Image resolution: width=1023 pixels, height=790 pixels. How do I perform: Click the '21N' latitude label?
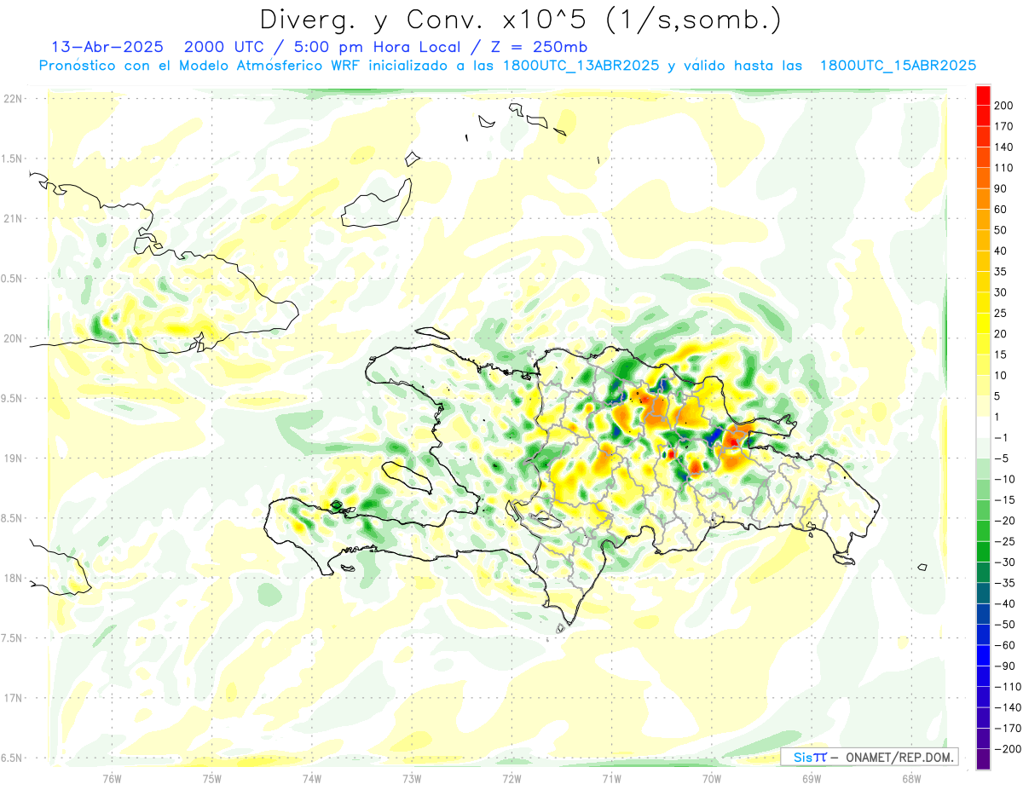click(x=12, y=218)
